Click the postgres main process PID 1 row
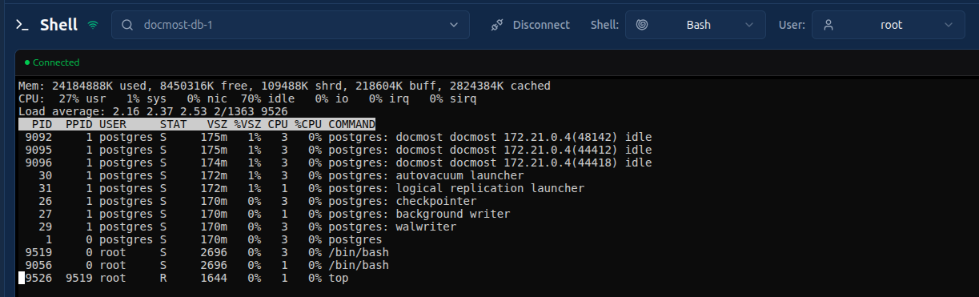979x297 pixels. pos(200,239)
